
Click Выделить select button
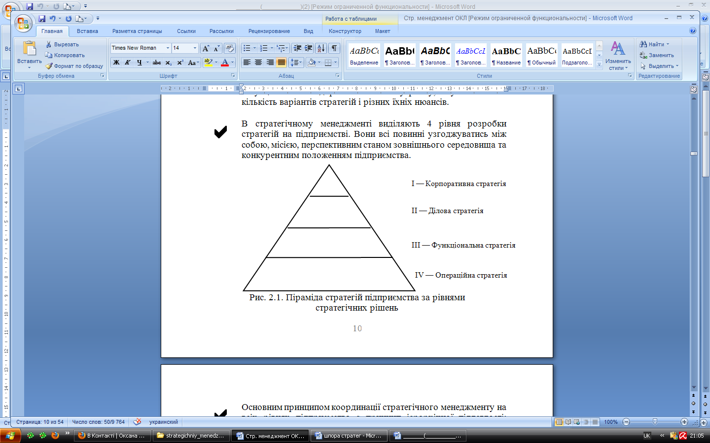[660, 66]
